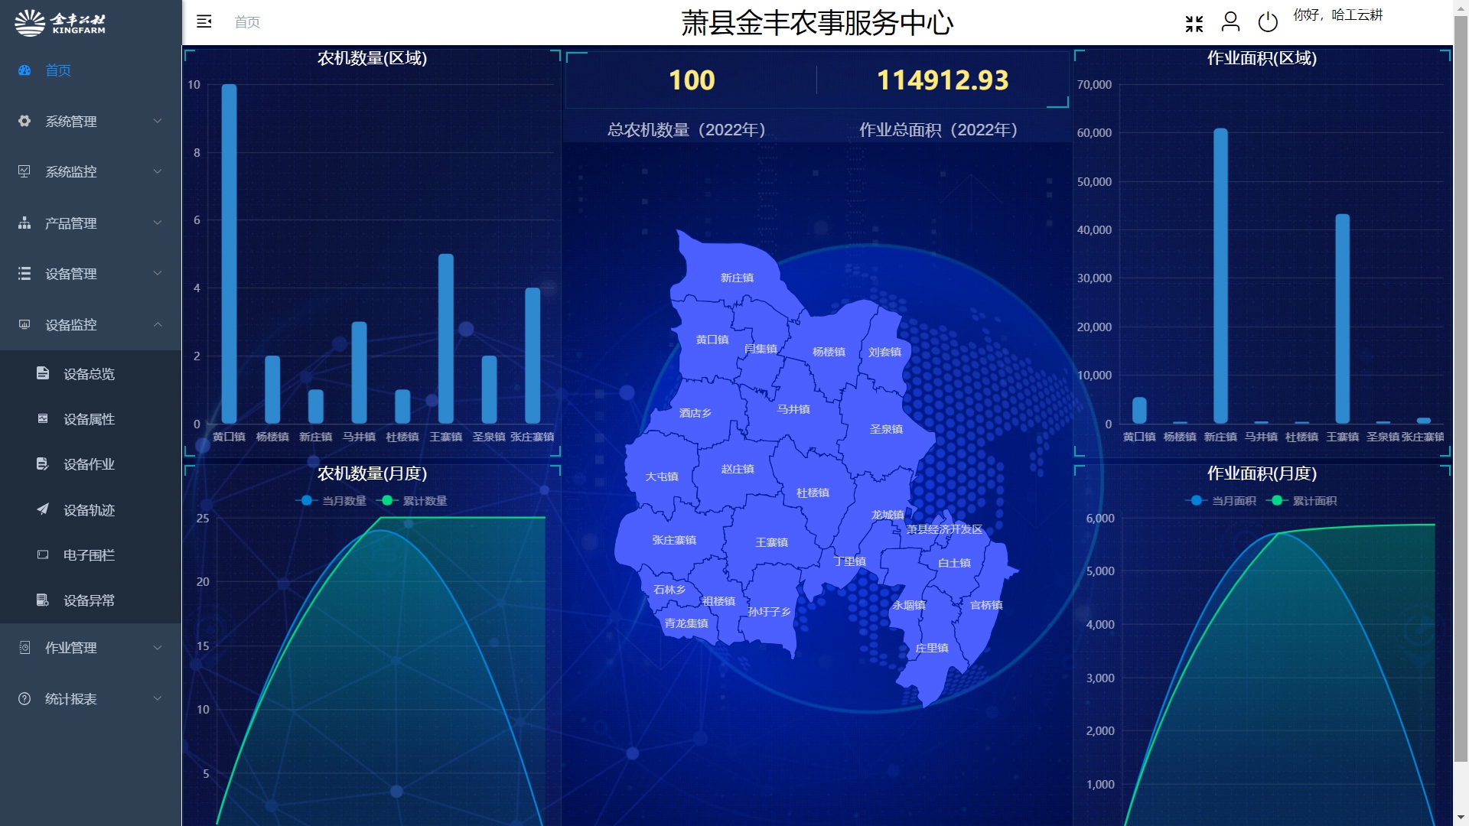The height and width of the screenshot is (826, 1469).
Task: Exit fullscreen using the shrink icon
Action: 1194,23
